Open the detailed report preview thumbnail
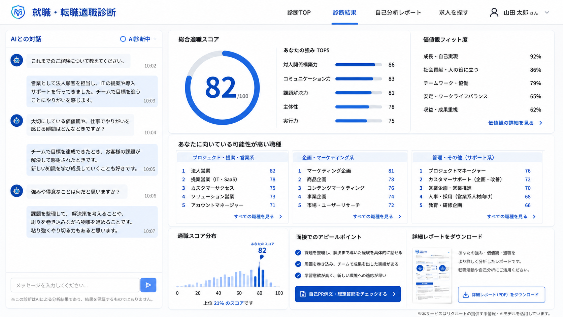 432,276
